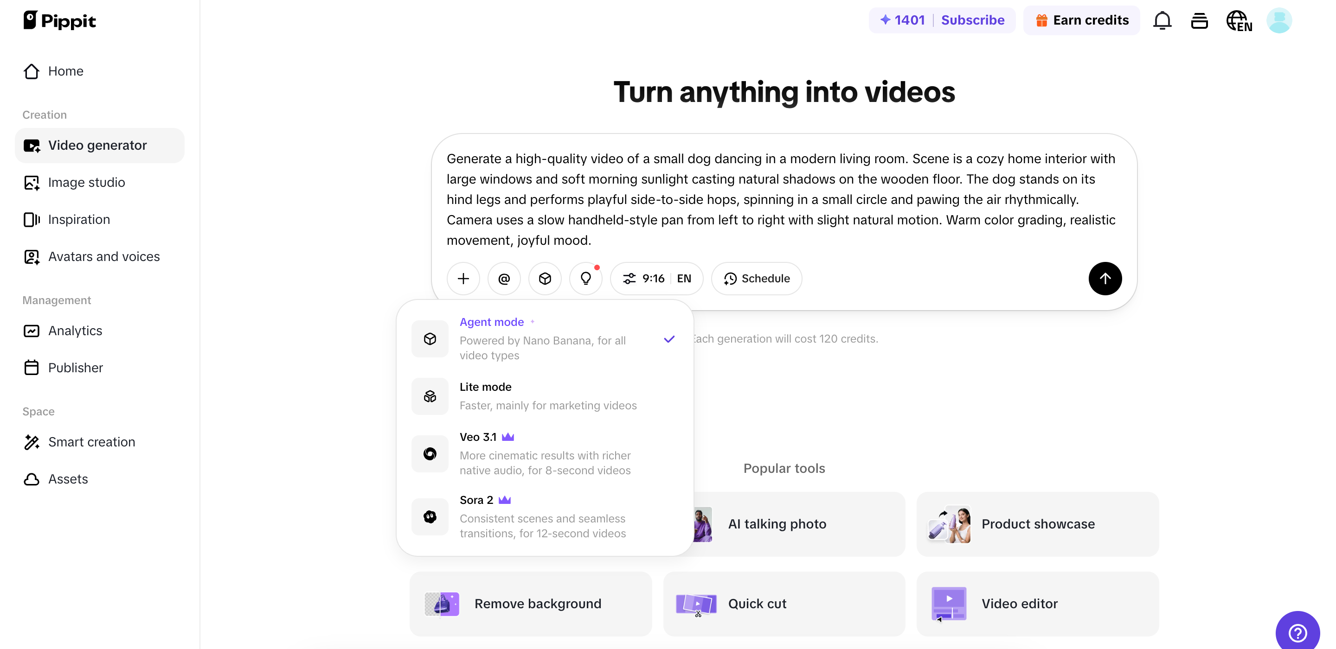Open Image studio from the sidebar
This screenshot has width=1336, height=649.
pyautogui.click(x=87, y=182)
